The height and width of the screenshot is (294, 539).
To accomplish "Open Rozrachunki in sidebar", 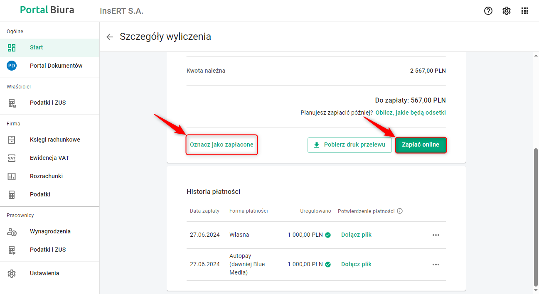I will click(x=46, y=176).
